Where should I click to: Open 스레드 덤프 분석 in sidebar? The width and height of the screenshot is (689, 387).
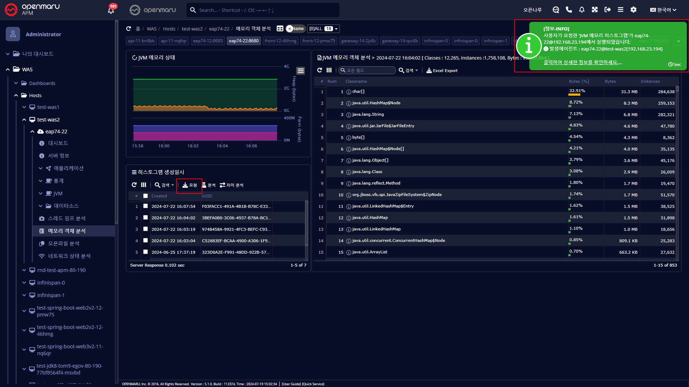[x=67, y=218]
